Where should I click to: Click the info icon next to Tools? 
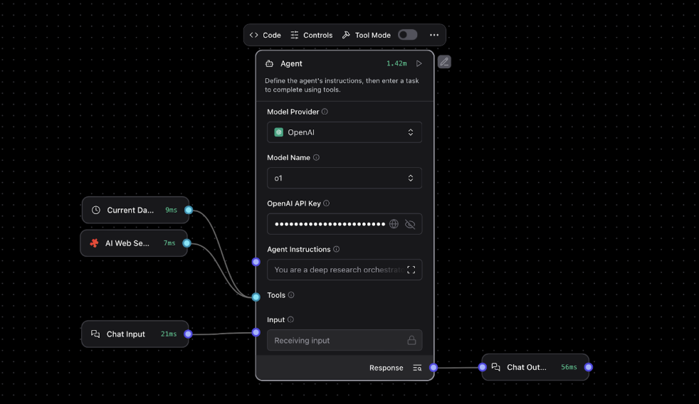(291, 295)
